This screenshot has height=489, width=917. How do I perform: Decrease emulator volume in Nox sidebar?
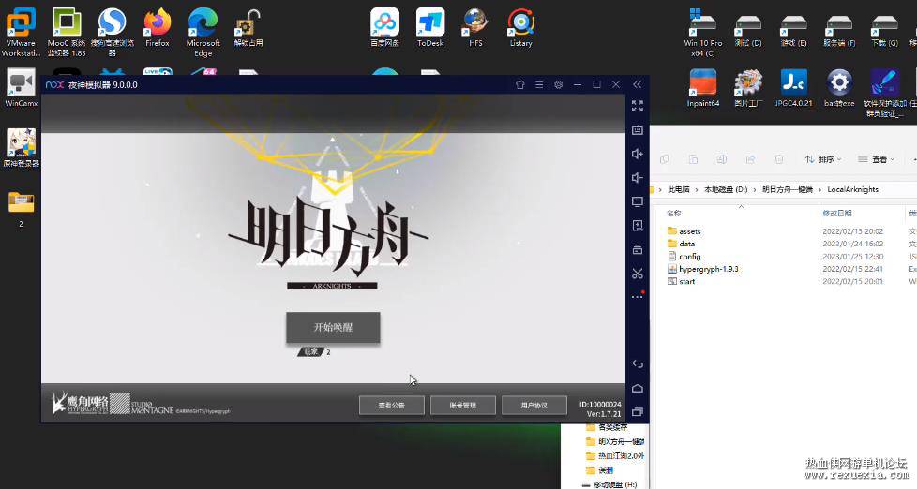[x=638, y=178]
